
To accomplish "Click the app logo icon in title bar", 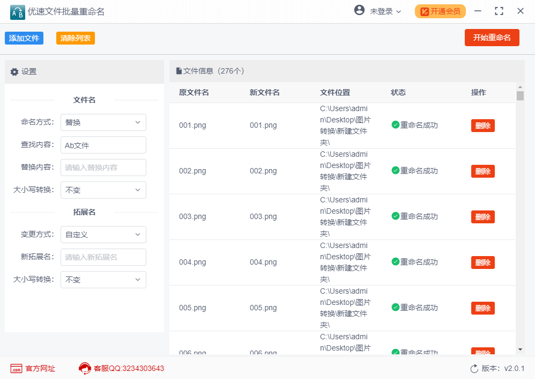I will tap(17, 11).
